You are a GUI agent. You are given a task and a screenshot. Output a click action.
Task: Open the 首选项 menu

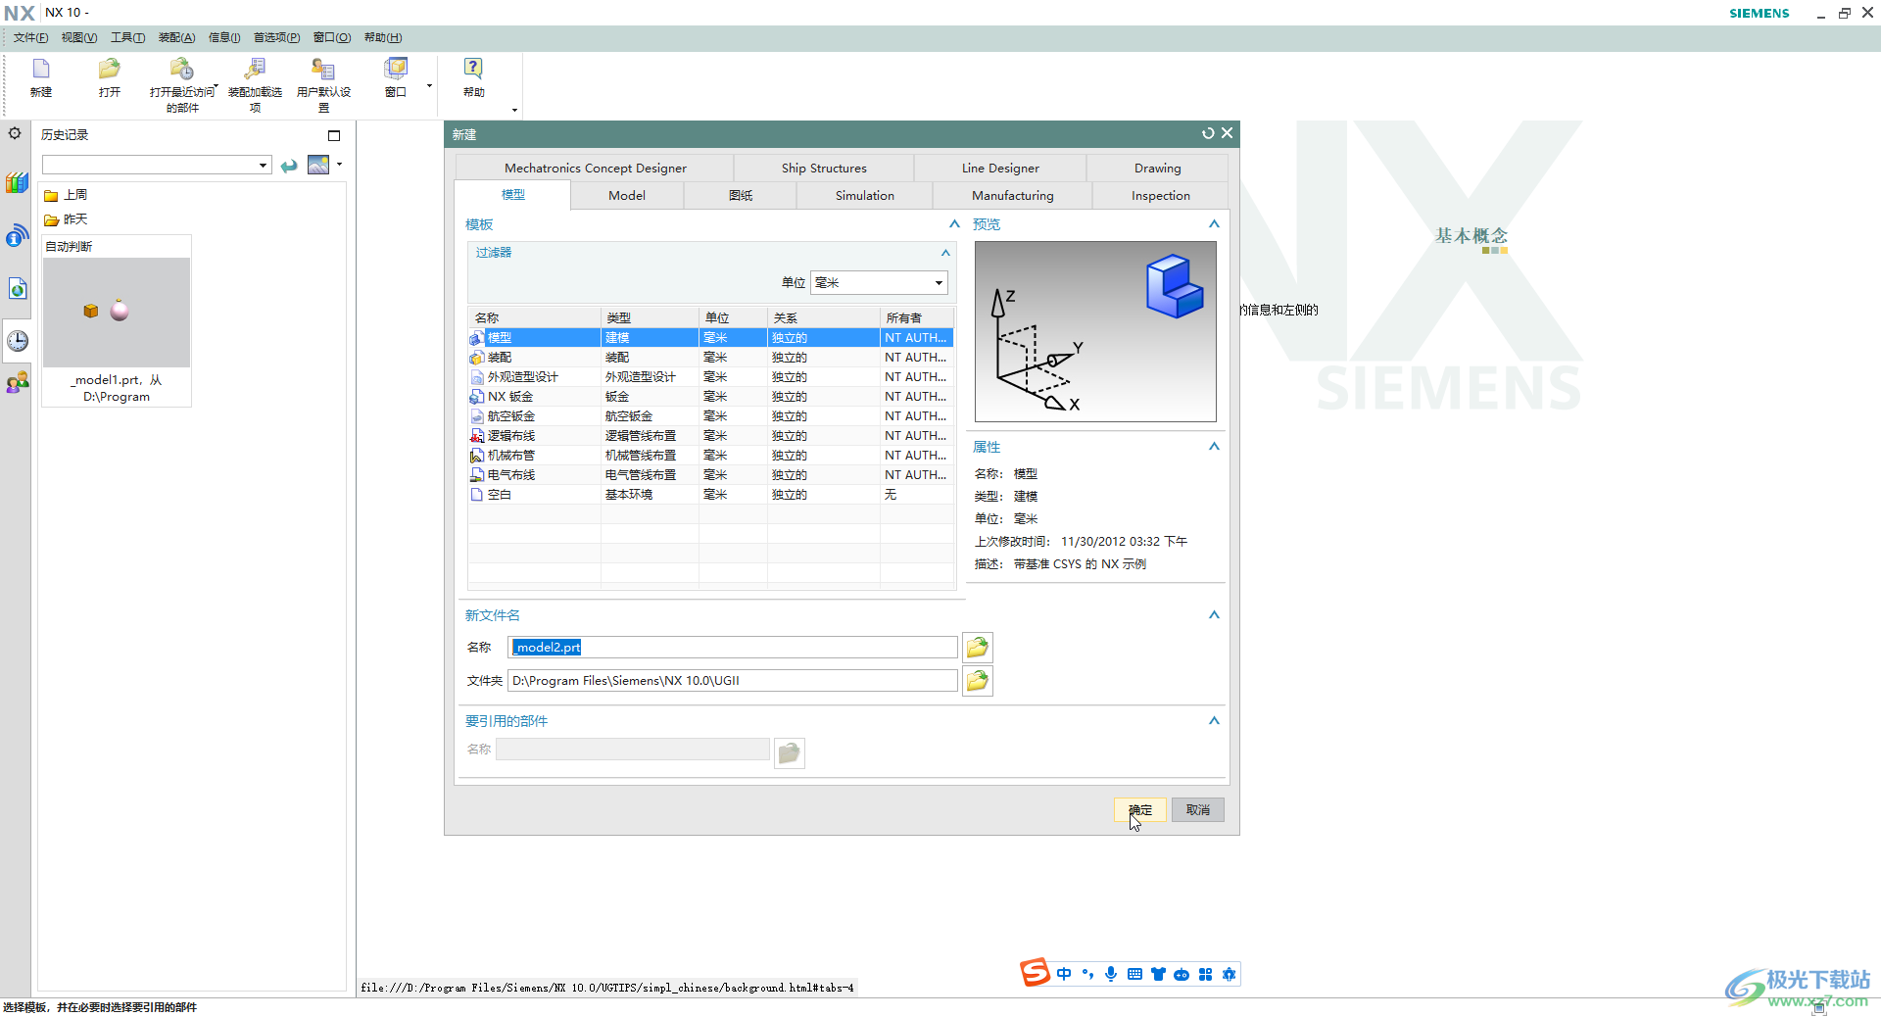[276, 37]
